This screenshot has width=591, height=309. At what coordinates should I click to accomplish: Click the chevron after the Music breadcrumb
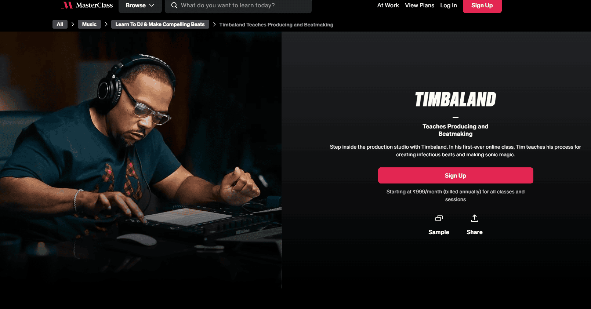pos(106,24)
